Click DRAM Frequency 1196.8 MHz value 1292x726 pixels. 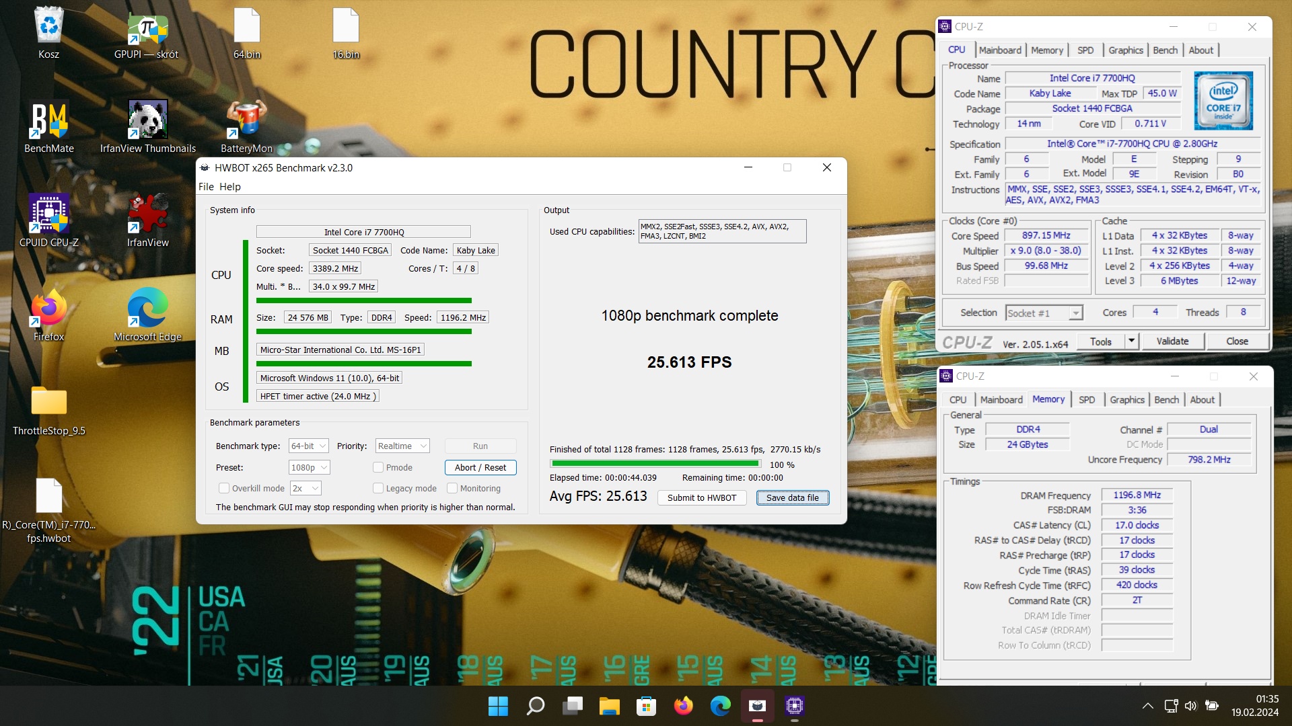1137,495
